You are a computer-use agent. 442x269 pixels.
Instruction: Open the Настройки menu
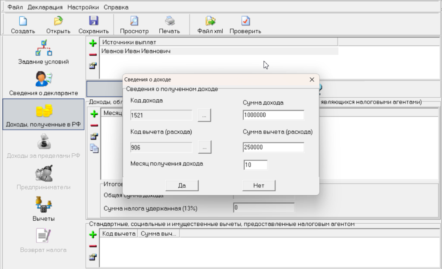click(83, 7)
